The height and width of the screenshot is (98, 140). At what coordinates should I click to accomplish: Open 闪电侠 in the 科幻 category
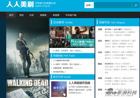[107, 52]
